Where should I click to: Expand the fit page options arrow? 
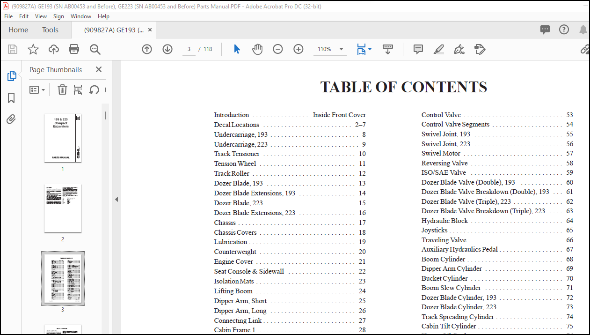370,49
